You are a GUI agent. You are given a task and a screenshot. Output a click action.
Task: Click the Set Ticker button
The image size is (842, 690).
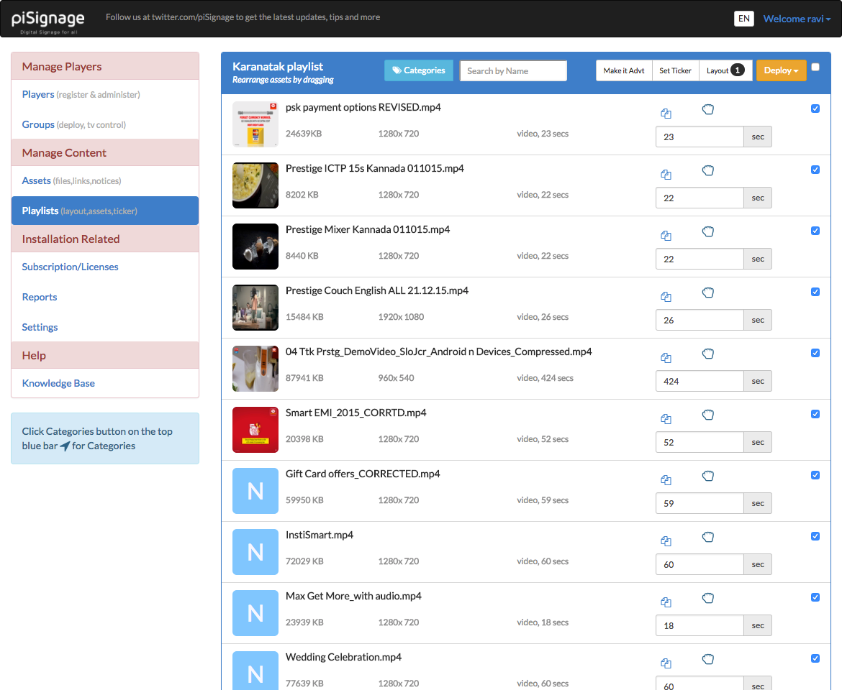pyautogui.click(x=675, y=70)
